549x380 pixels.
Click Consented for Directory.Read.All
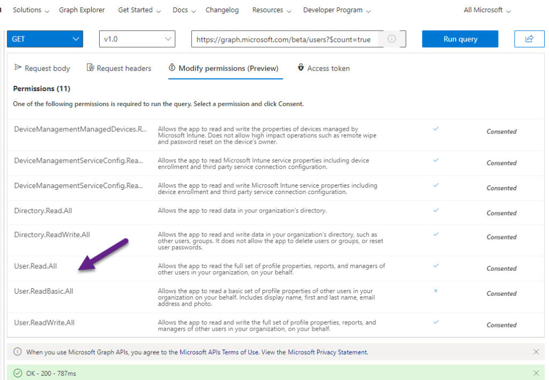[x=501, y=213]
